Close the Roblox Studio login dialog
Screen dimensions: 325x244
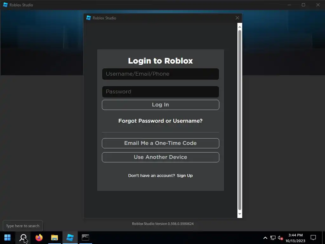pyautogui.click(x=237, y=18)
